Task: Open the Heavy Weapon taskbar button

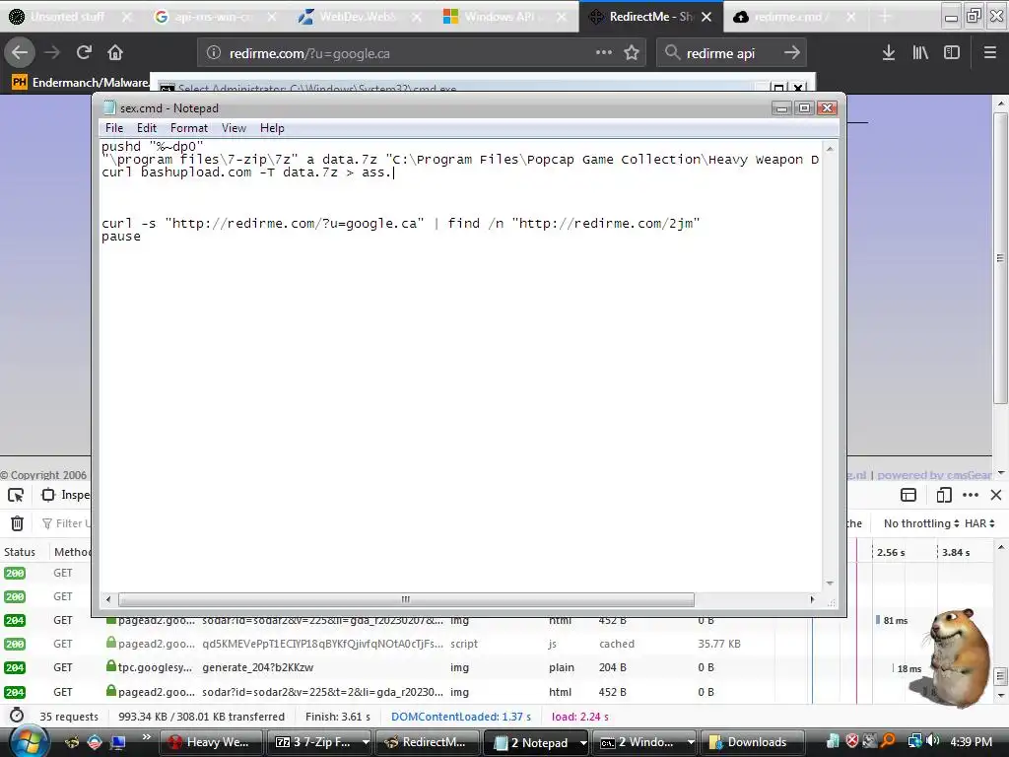Action: click(x=211, y=742)
